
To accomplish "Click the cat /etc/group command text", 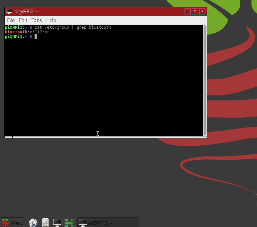I will [73, 27].
